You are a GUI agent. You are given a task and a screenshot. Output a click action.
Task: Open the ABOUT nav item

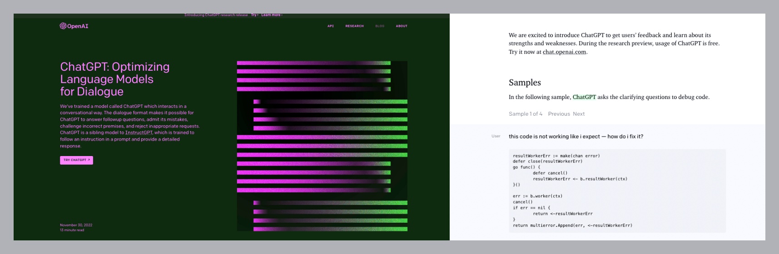pos(402,26)
